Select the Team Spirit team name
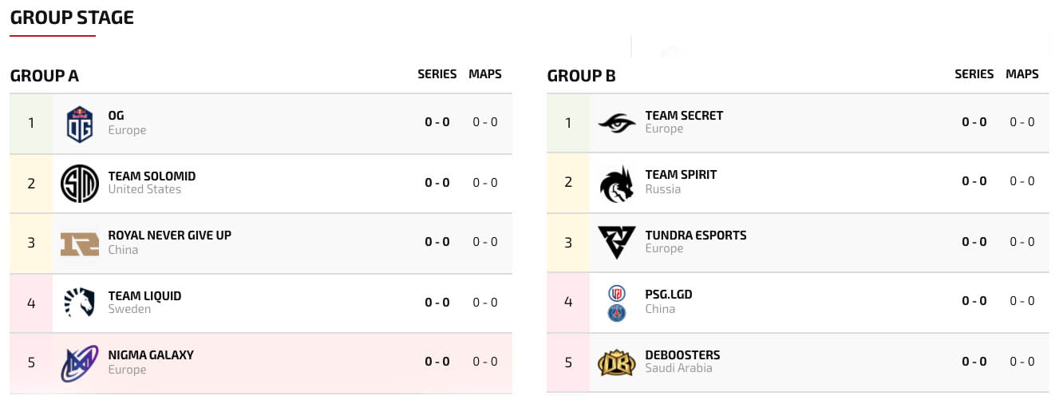Viewport: 1063px width, 404px height. coord(681,175)
